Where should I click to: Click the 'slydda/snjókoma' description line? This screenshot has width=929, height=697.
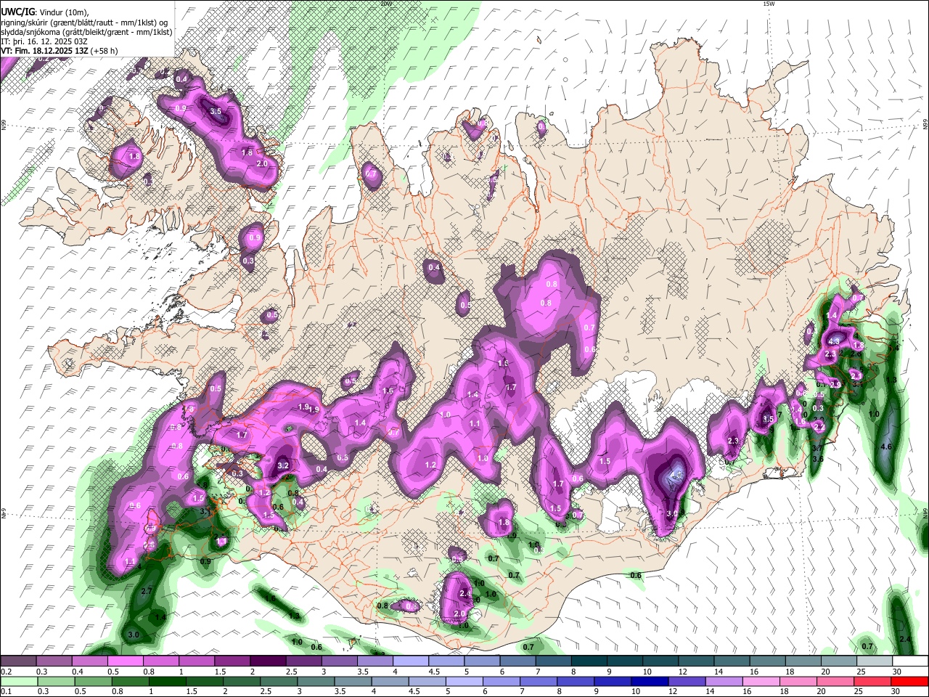click(x=86, y=33)
